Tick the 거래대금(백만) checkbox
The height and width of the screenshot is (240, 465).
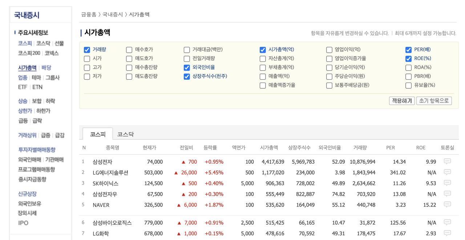click(x=187, y=50)
